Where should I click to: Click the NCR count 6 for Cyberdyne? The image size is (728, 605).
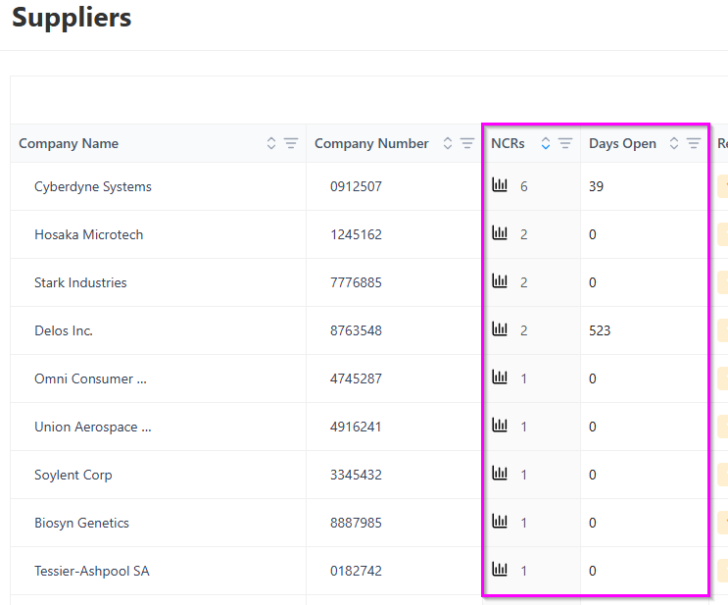524,187
